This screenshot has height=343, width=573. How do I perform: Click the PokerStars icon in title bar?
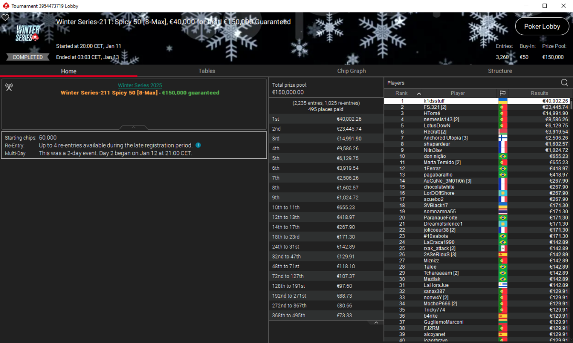pyautogui.click(x=5, y=6)
